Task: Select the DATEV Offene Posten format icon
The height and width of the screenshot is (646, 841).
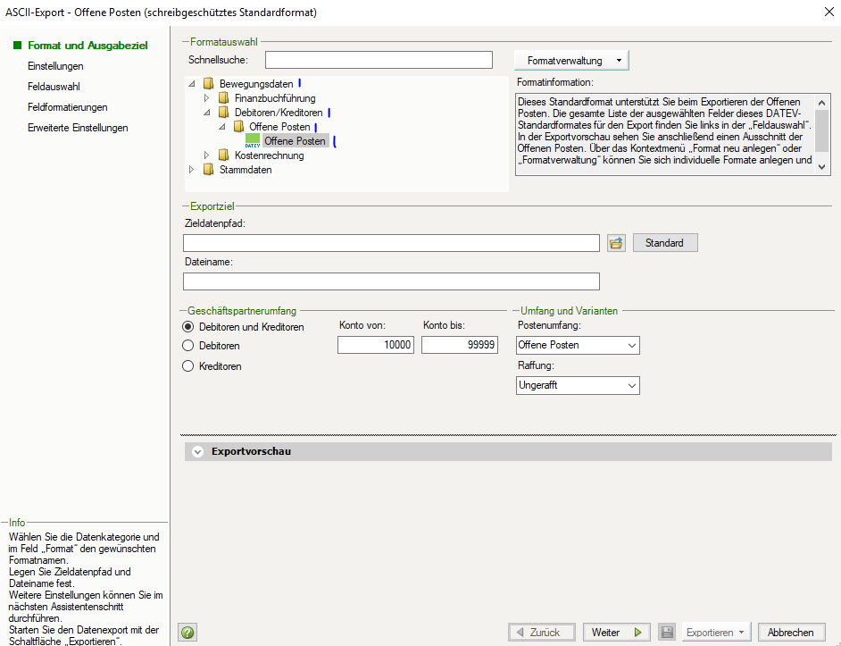Action: coord(253,141)
